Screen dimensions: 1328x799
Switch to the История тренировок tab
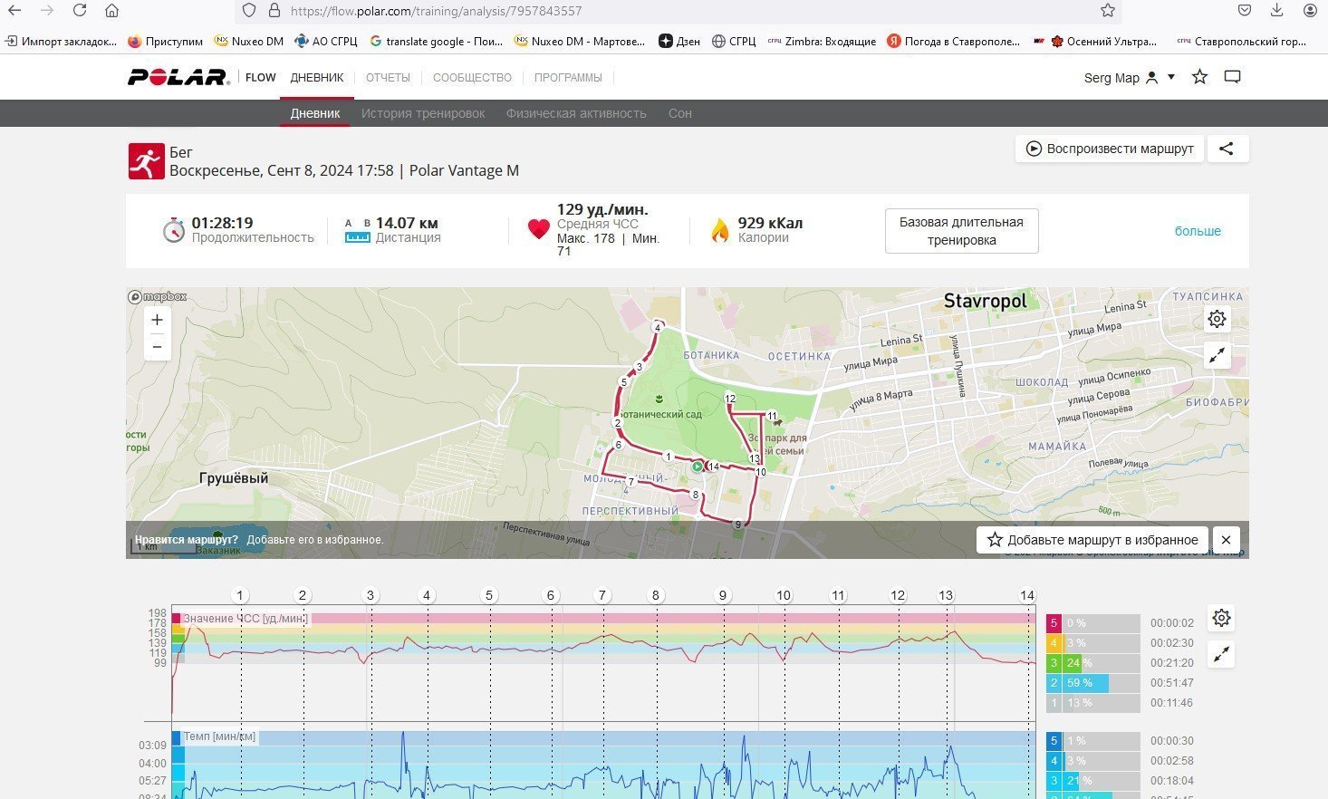(423, 113)
